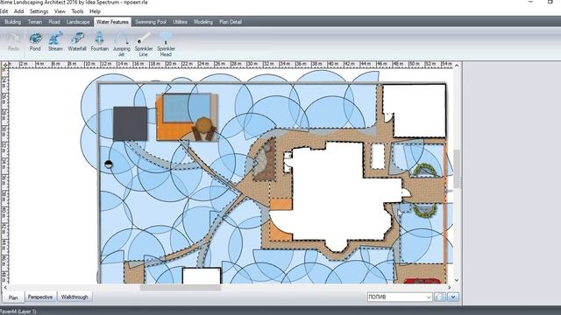Viewport: 561px width, 315px height.
Task: Click the ruler origin corner icon
Action: pos(5,65)
